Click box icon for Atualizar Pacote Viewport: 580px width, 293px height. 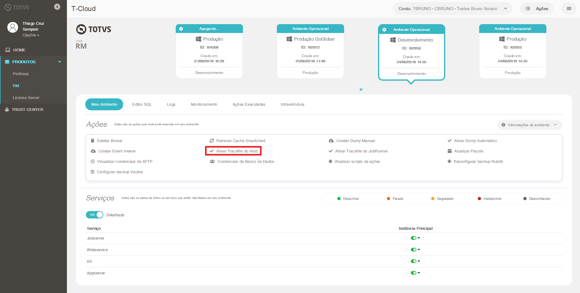pyautogui.click(x=450, y=151)
